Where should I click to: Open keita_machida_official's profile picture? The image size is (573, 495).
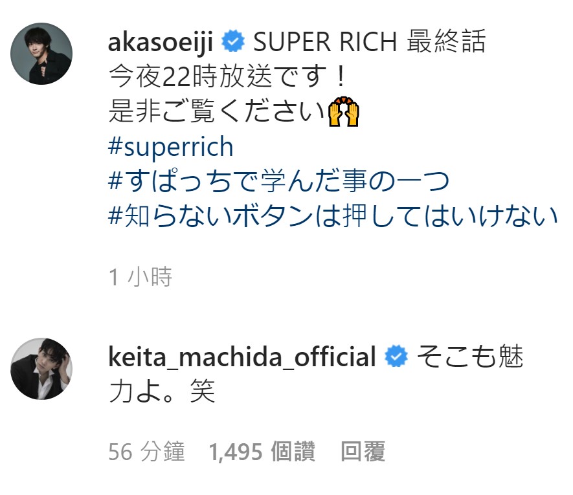click(41, 369)
